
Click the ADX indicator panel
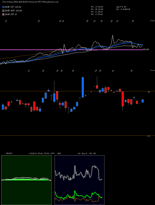pyautogui.click(x=79, y=180)
